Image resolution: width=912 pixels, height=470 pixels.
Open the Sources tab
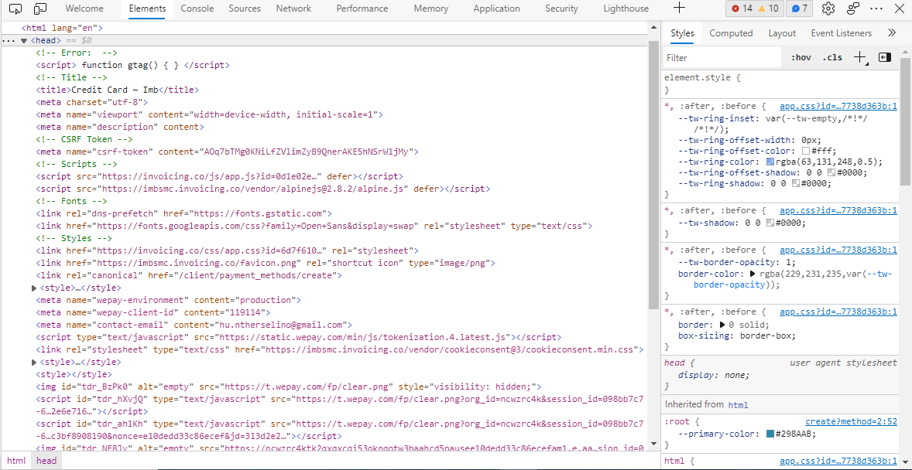tap(245, 9)
